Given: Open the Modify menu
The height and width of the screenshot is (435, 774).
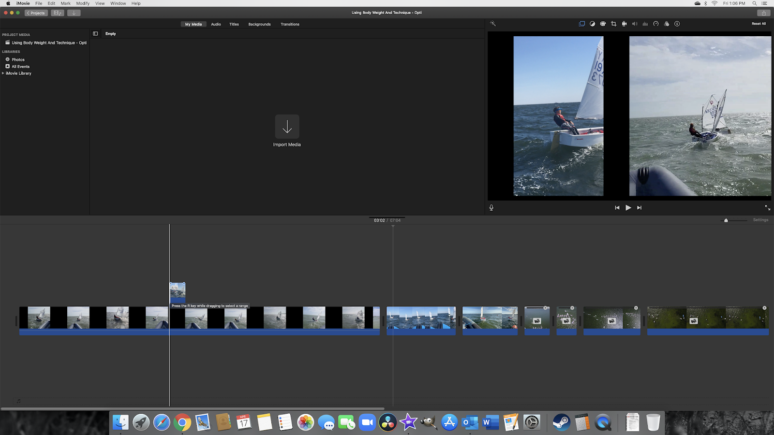Looking at the screenshot, I should (82, 3).
